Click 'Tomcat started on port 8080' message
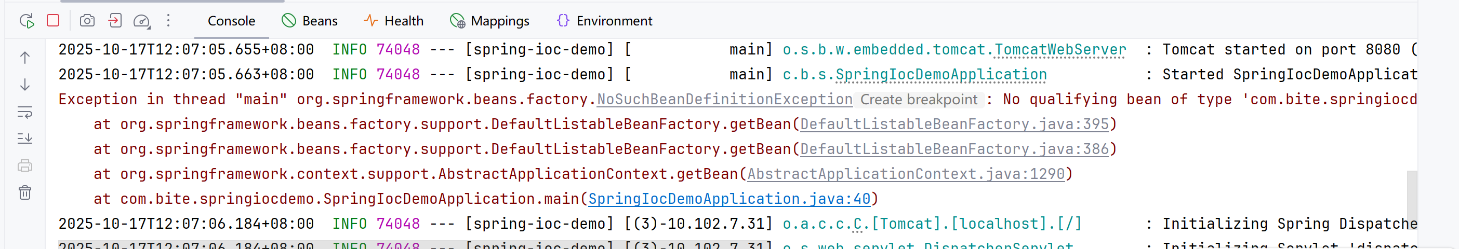Image resolution: width=1459 pixels, height=249 pixels. [x=1281, y=49]
